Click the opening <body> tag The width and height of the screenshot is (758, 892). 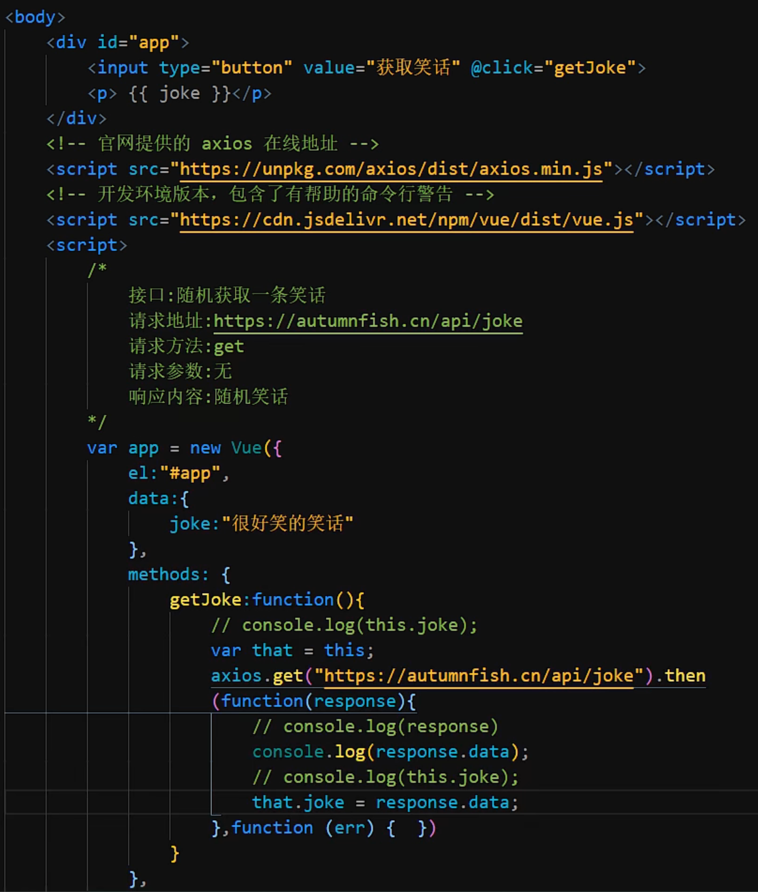point(35,18)
